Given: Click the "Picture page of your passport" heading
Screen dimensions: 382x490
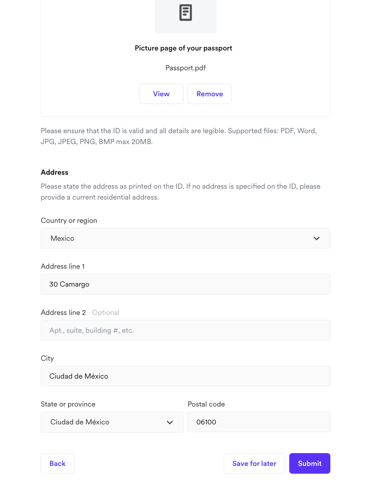Looking at the screenshot, I should [183, 48].
